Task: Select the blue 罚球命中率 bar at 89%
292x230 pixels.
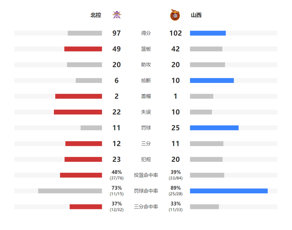Action: click(229, 191)
